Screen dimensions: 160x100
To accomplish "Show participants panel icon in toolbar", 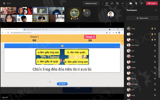I will tap(107, 3).
